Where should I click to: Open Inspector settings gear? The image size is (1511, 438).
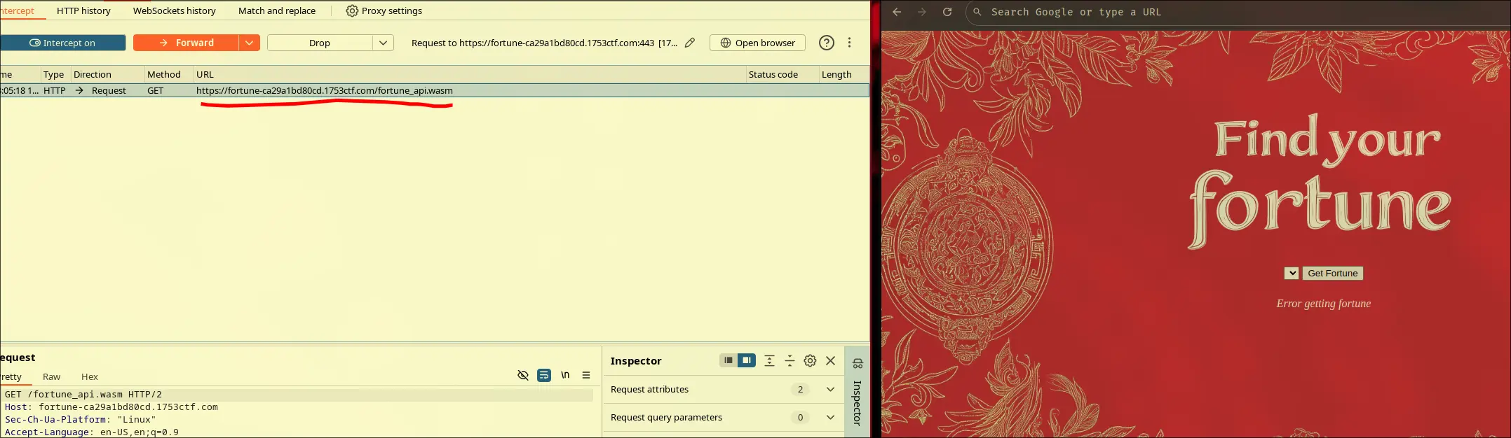click(810, 361)
